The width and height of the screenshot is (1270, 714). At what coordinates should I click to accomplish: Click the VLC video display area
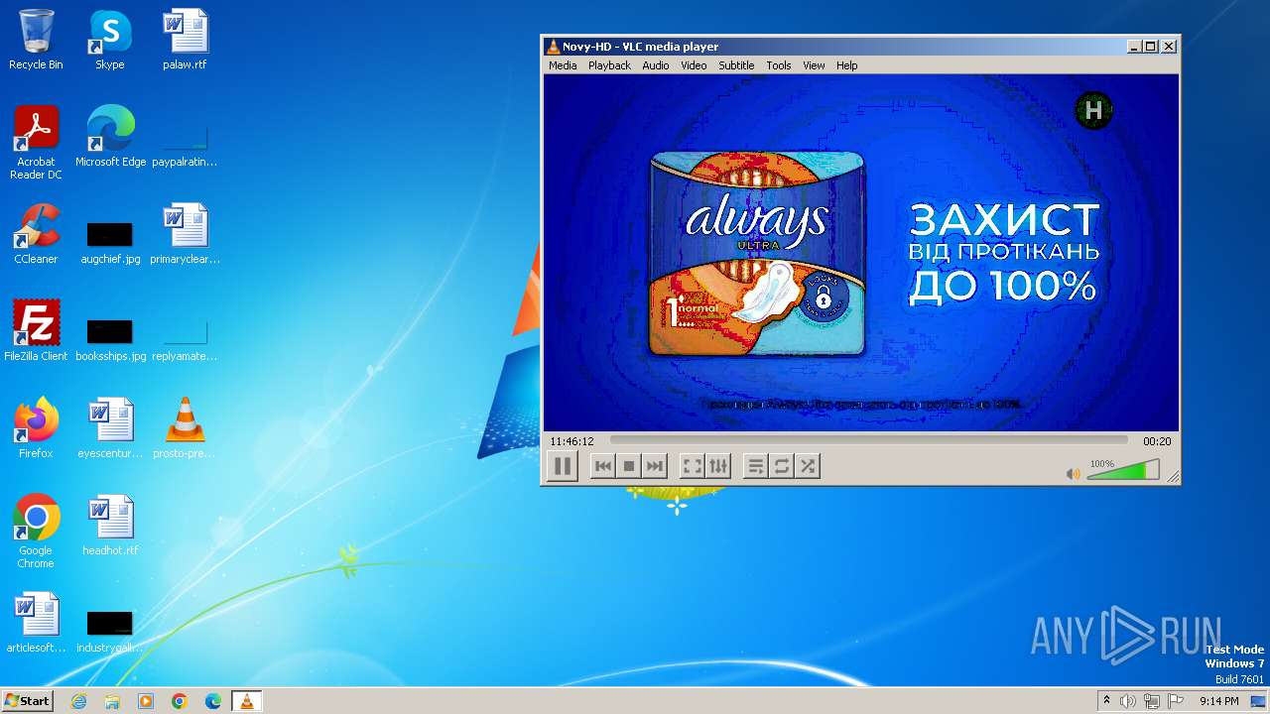861,252
